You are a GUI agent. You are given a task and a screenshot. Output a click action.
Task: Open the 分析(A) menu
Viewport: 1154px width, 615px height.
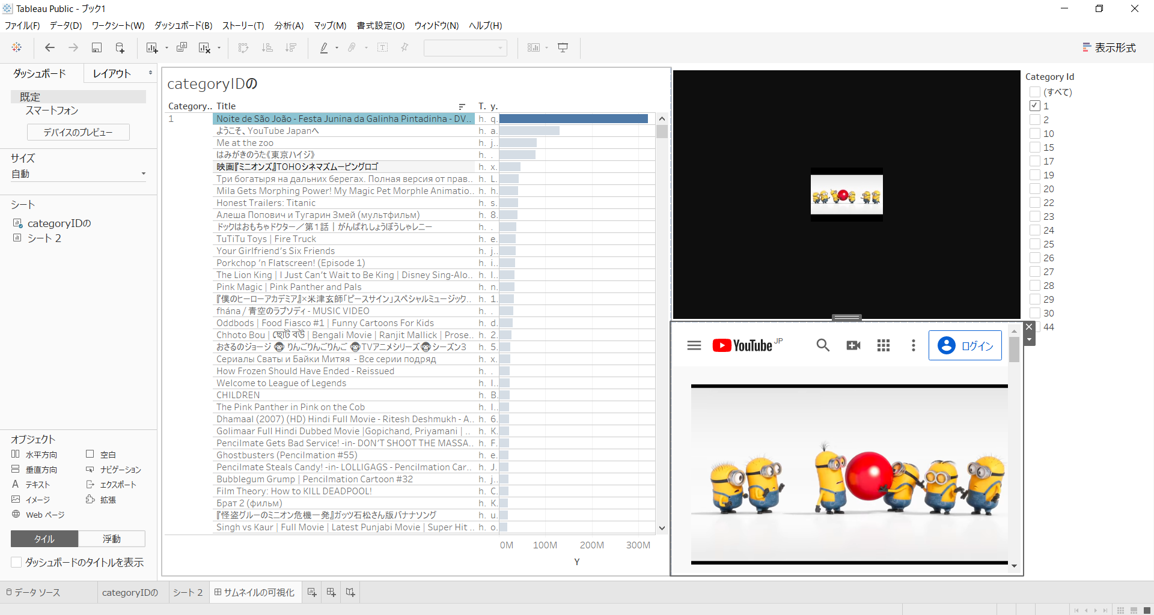[289, 25]
